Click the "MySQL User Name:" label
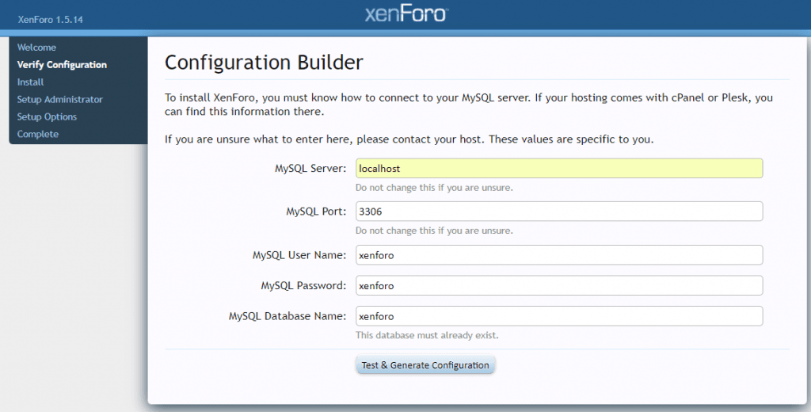Image resolution: width=811 pixels, height=412 pixels. [x=299, y=254]
